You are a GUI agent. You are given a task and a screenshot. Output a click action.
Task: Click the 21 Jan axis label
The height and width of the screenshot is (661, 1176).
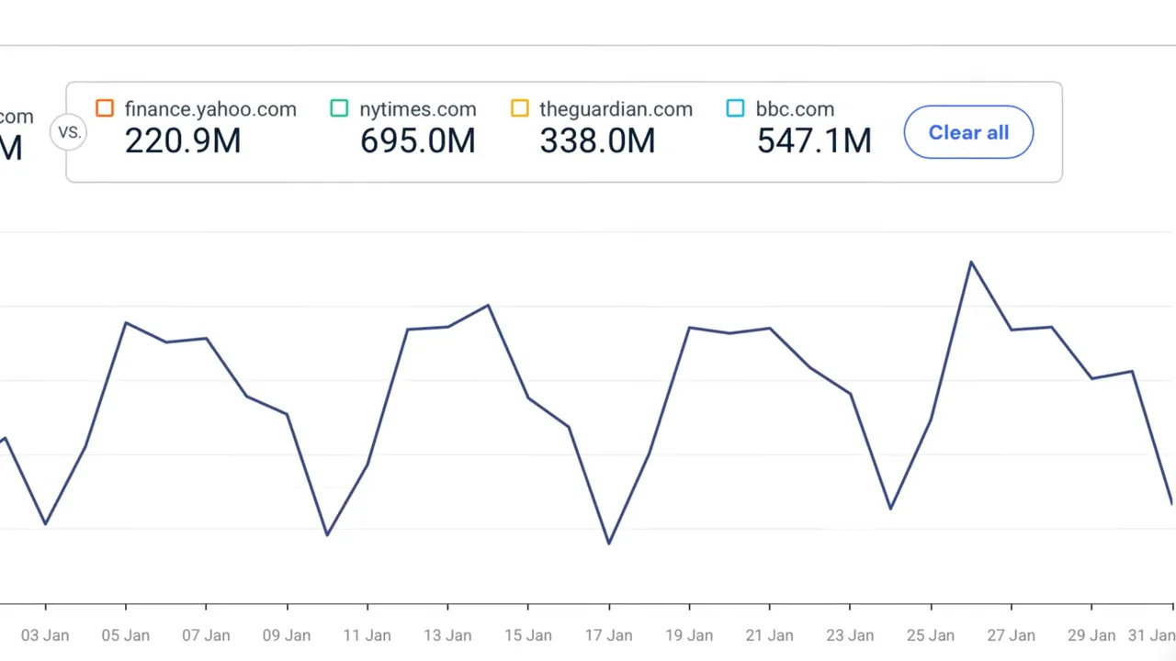[769, 635]
